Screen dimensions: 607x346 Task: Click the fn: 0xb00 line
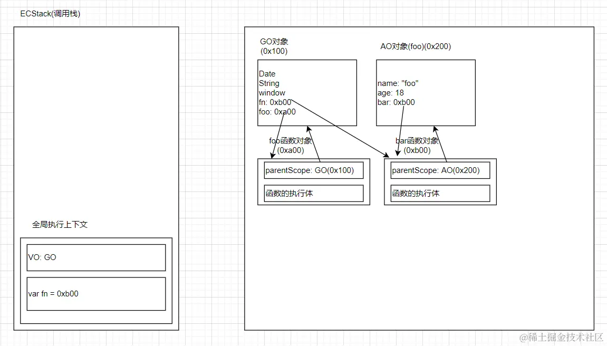point(275,102)
